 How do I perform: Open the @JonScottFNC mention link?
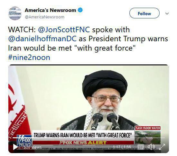tap(64, 30)
